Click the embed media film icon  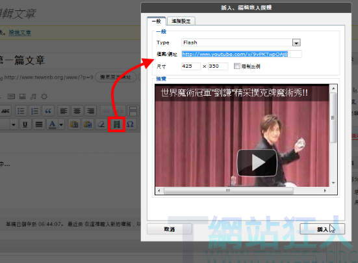[x=117, y=124]
